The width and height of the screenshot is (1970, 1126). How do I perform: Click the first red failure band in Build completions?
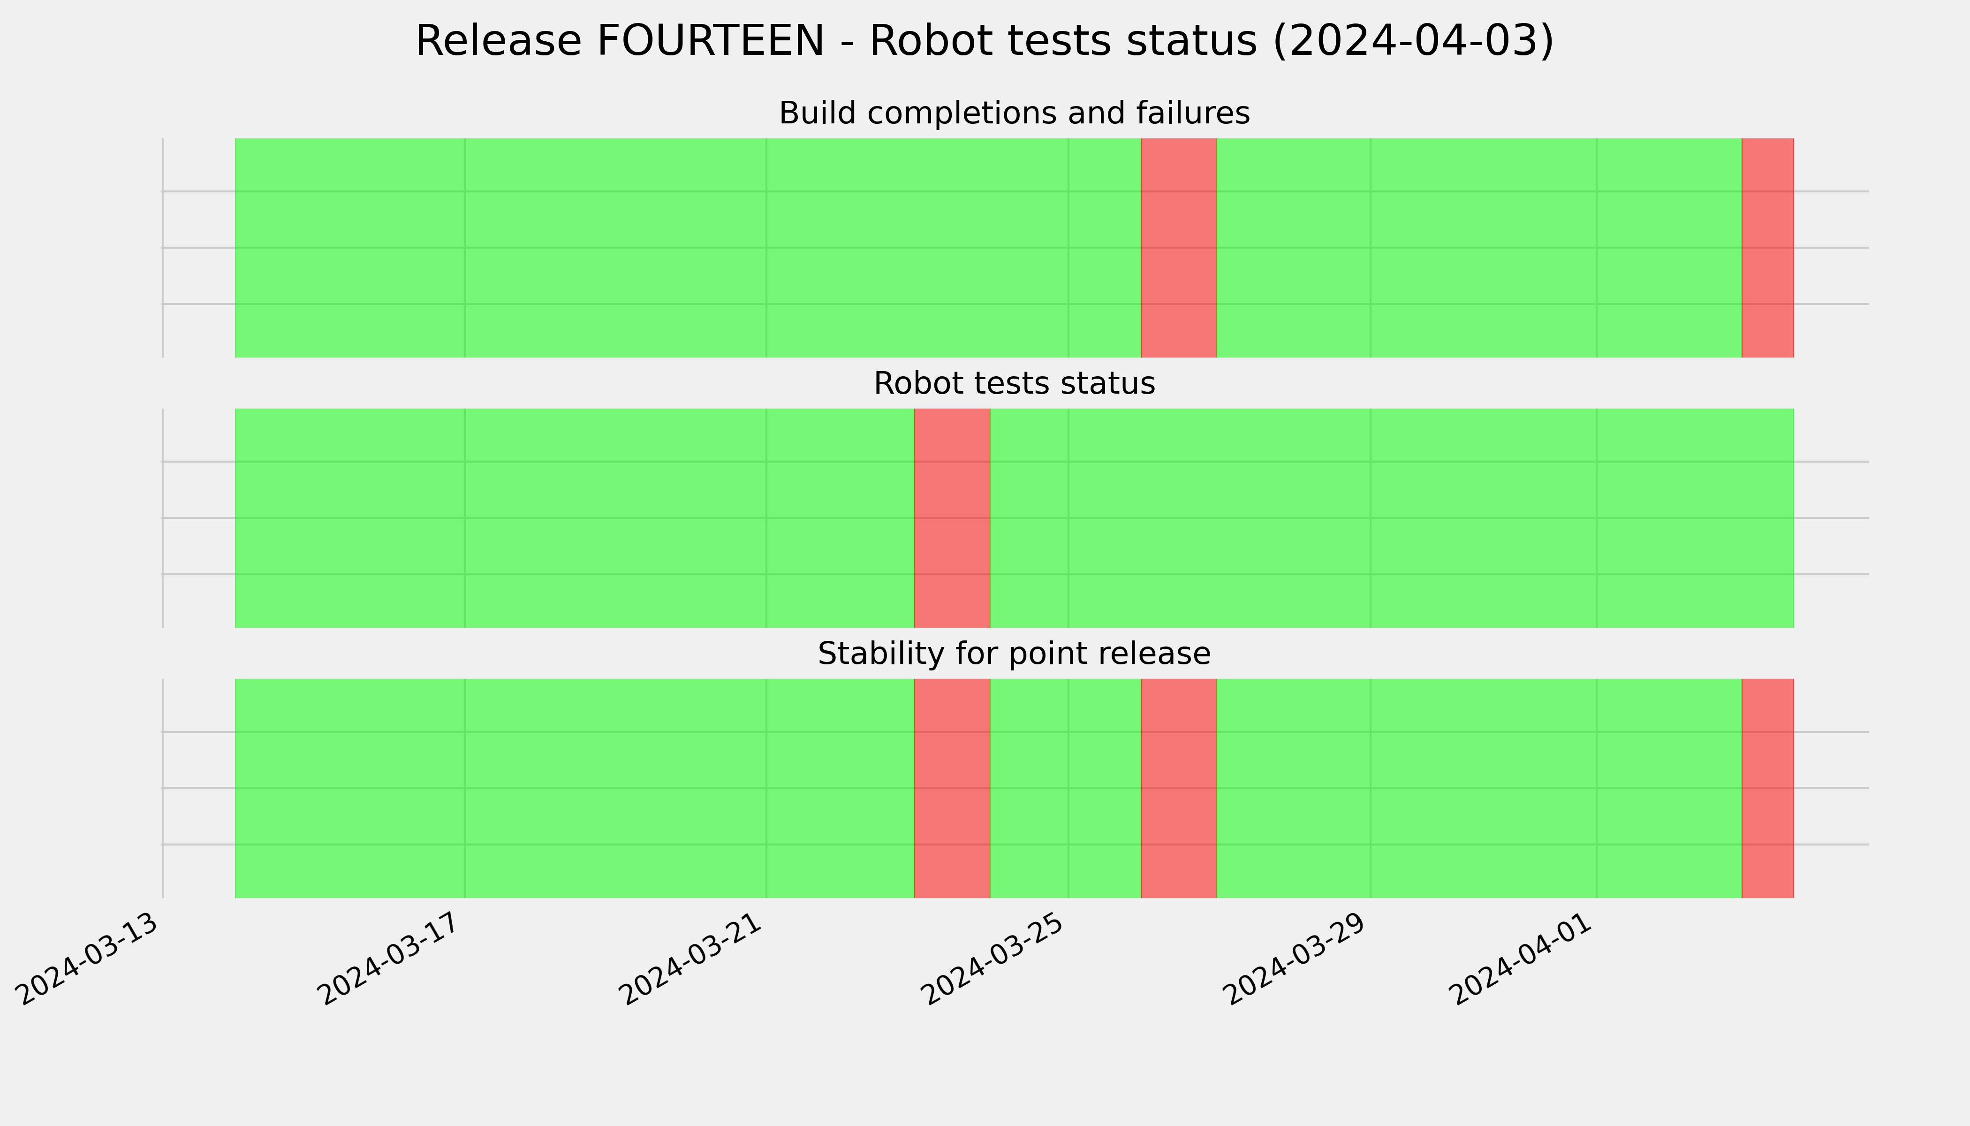tap(1179, 247)
